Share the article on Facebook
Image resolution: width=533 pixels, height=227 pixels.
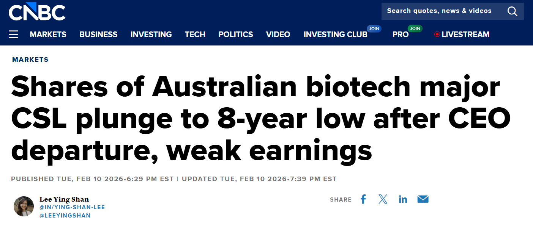pos(363,199)
